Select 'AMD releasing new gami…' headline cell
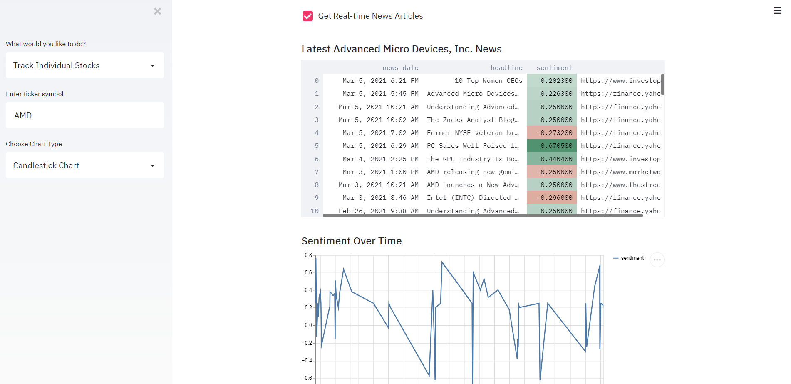 pyautogui.click(x=475, y=172)
